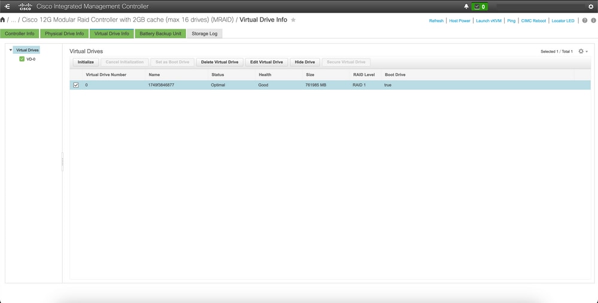Click the breadcrumb ellipsis link
The image size is (598, 303).
click(x=13, y=20)
